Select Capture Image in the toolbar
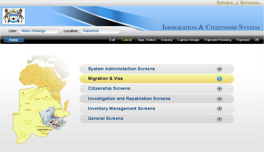 (x=188, y=40)
